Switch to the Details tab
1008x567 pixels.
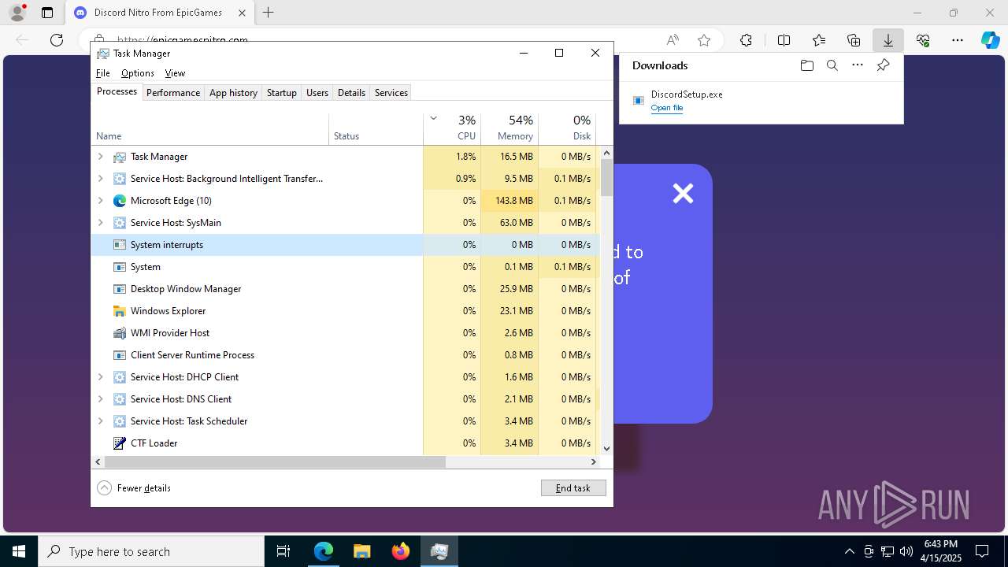coord(351,93)
